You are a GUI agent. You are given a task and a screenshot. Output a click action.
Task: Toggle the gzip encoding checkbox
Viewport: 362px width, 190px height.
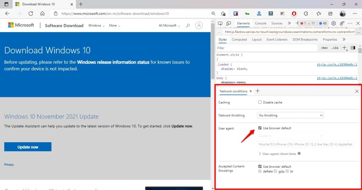click(x=275, y=171)
